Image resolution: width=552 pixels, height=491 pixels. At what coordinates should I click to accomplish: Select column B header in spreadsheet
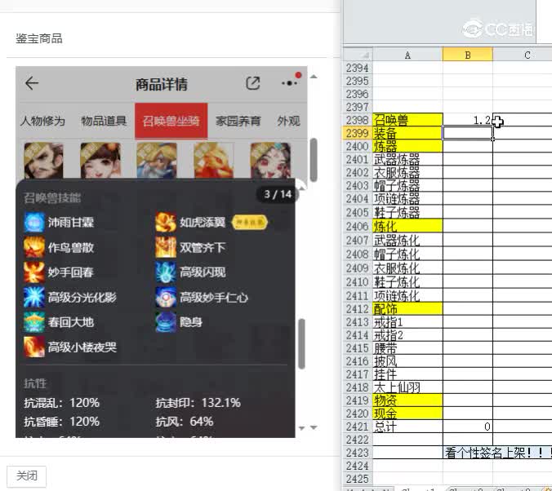click(x=468, y=55)
